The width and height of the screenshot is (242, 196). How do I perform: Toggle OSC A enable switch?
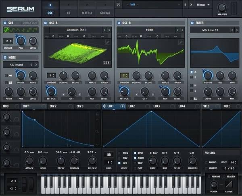[45, 23]
